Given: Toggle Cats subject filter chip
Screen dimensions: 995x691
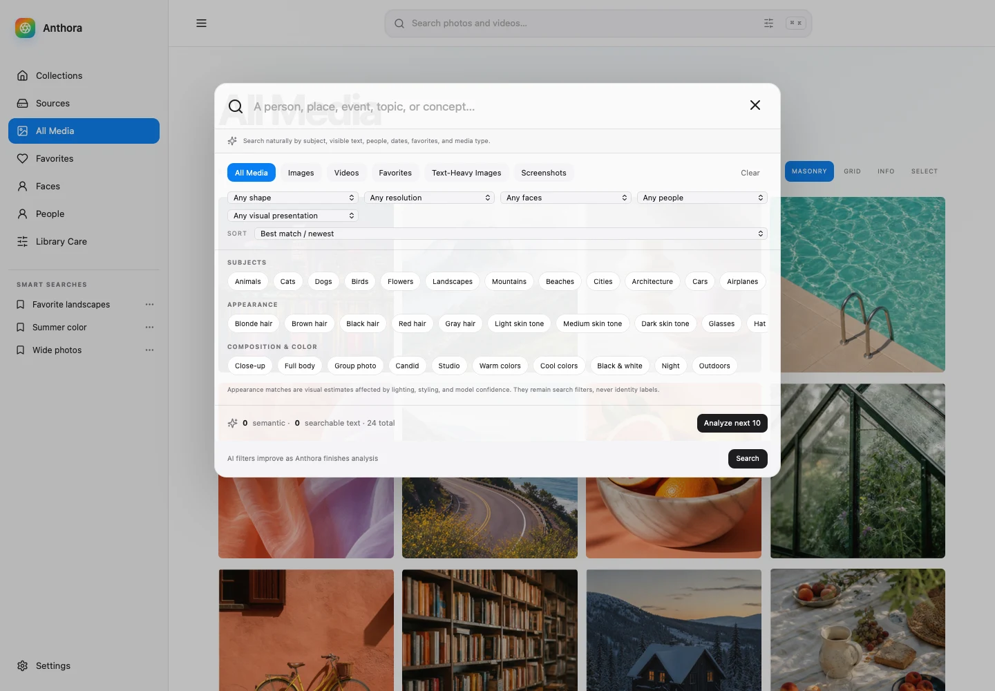Looking at the screenshot, I should click(x=288, y=281).
